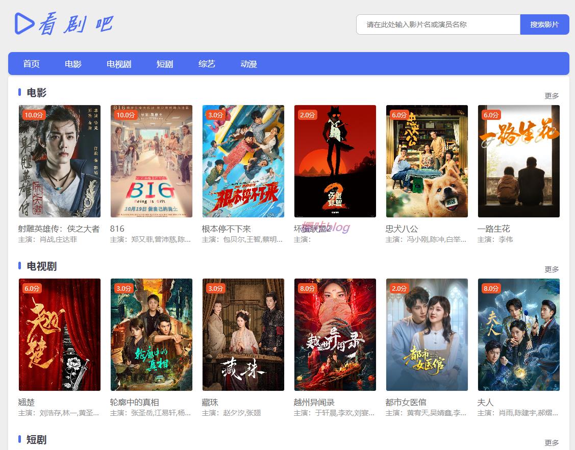Screen dimensions: 575x450
Task: Open poster of 射雕英雄传：侠之大者
Action: [59, 161]
